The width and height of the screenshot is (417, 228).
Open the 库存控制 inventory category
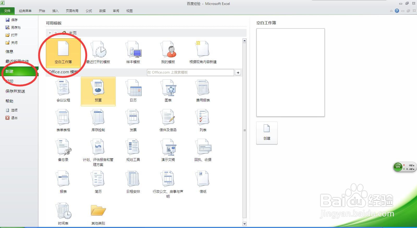98,121
